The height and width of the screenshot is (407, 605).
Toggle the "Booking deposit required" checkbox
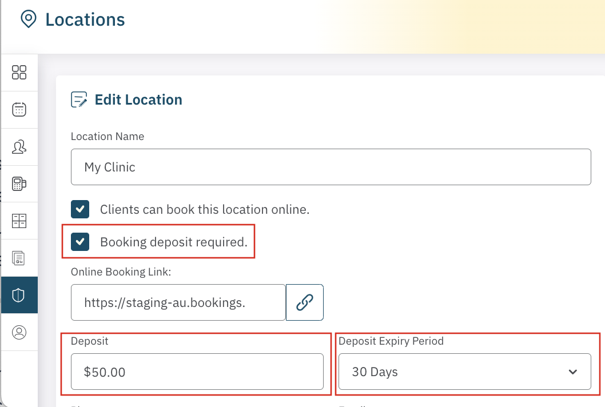coord(80,242)
